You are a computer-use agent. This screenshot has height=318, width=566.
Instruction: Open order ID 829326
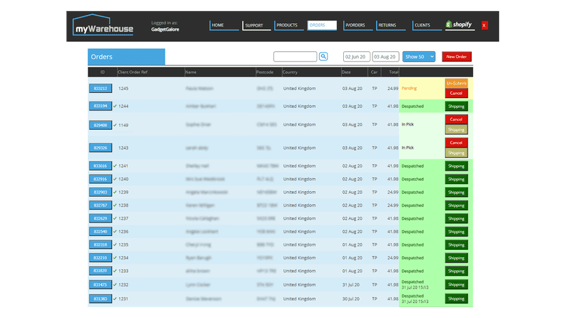100,148
